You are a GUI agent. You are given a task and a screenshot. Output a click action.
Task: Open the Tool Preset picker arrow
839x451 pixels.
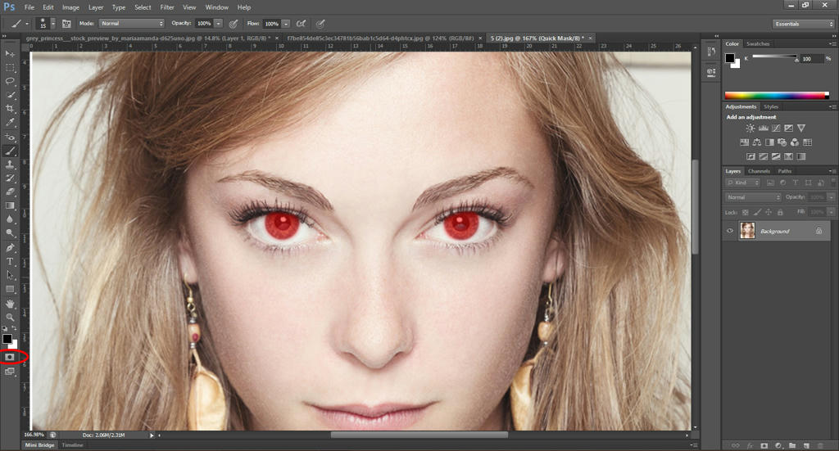pos(27,24)
